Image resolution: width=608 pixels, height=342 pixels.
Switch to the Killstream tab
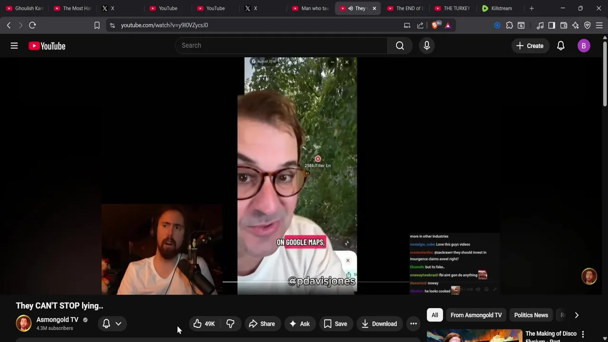click(500, 8)
